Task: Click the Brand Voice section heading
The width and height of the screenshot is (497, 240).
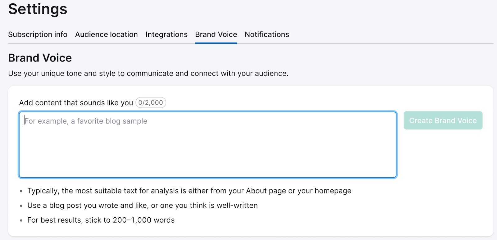Action: (40, 58)
